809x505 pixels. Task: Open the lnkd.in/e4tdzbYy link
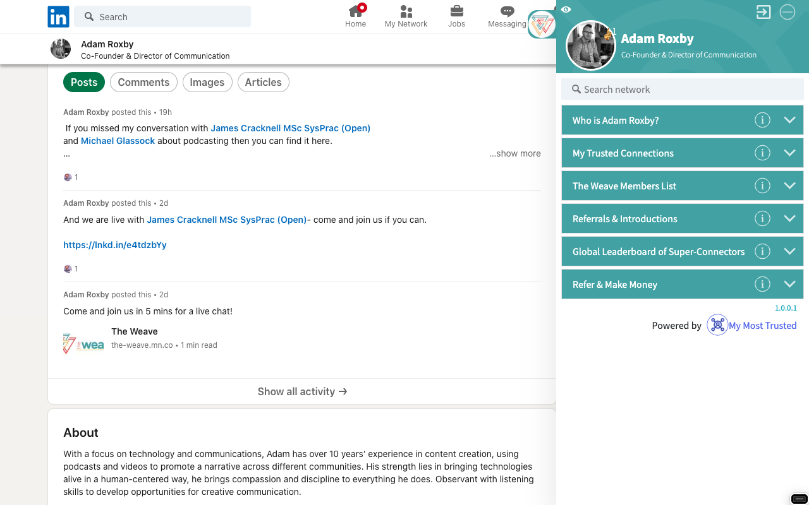click(115, 245)
